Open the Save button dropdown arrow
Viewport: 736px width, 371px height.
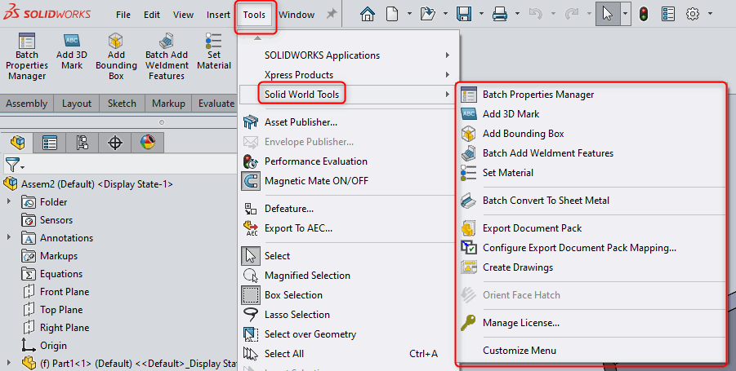click(479, 15)
